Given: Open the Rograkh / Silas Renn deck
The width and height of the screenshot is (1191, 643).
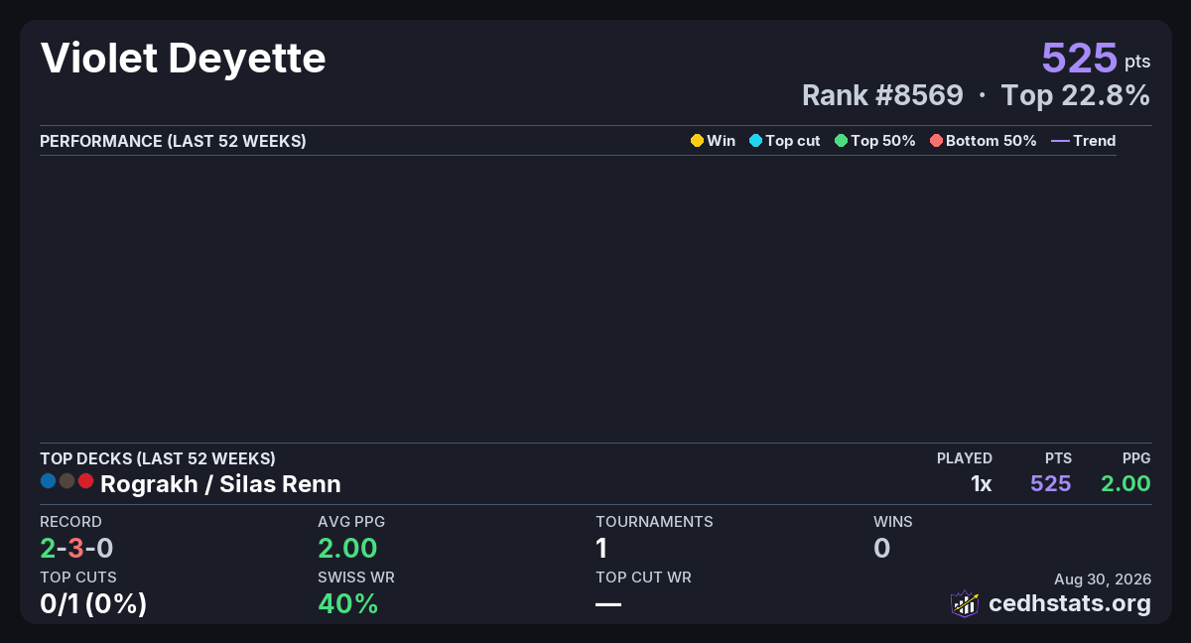Looking at the screenshot, I should [220, 484].
